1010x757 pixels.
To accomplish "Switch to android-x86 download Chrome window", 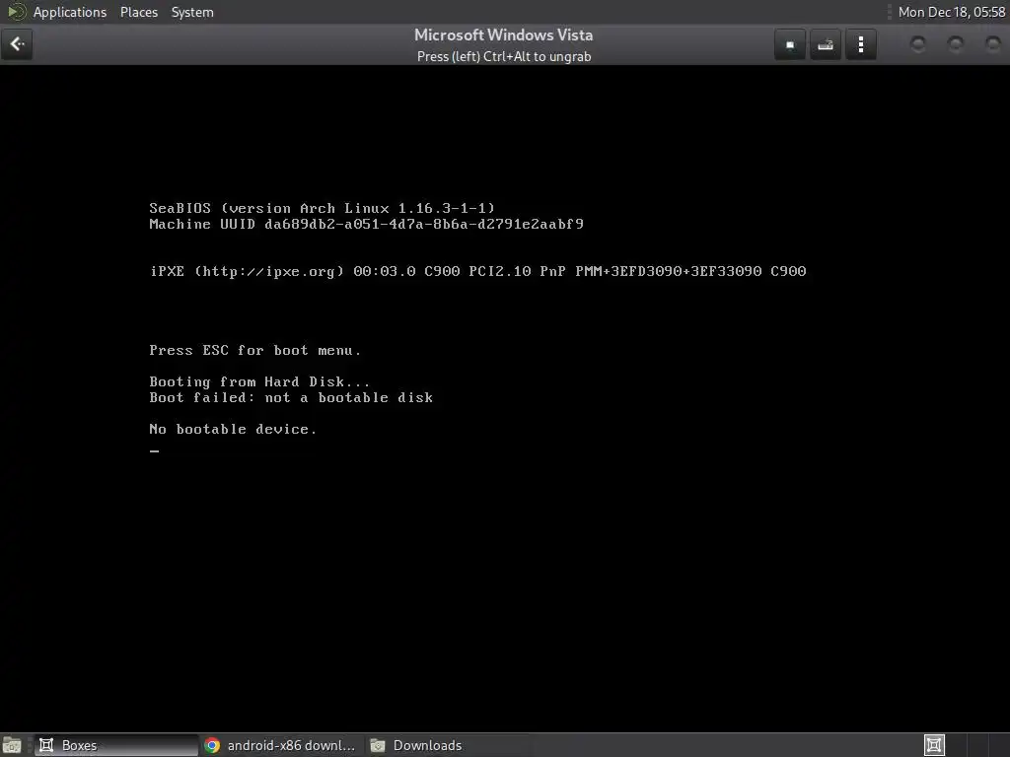I will (281, 745).
